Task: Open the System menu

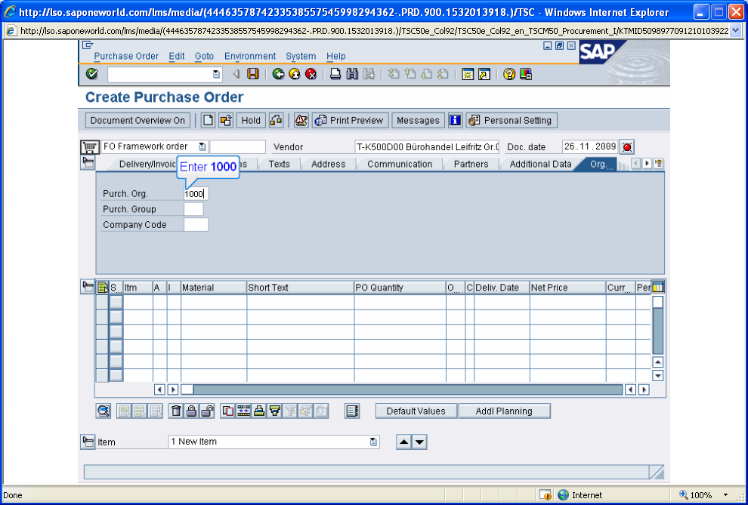Action: point(301,56)
